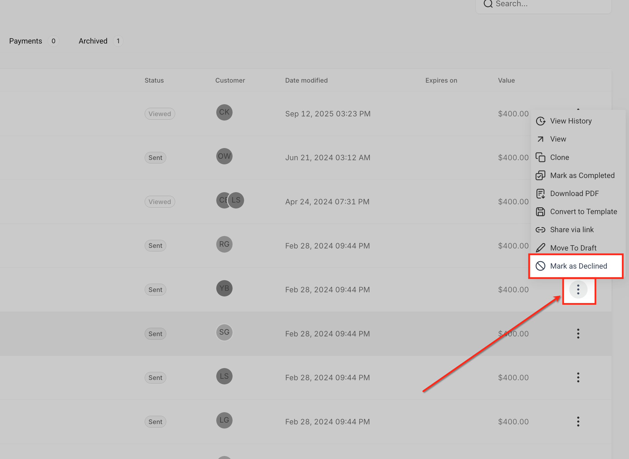Select Mark as Declined menu option
This screenshot has width=629, height=459.
pyautogui.click(x=578, y=266)
